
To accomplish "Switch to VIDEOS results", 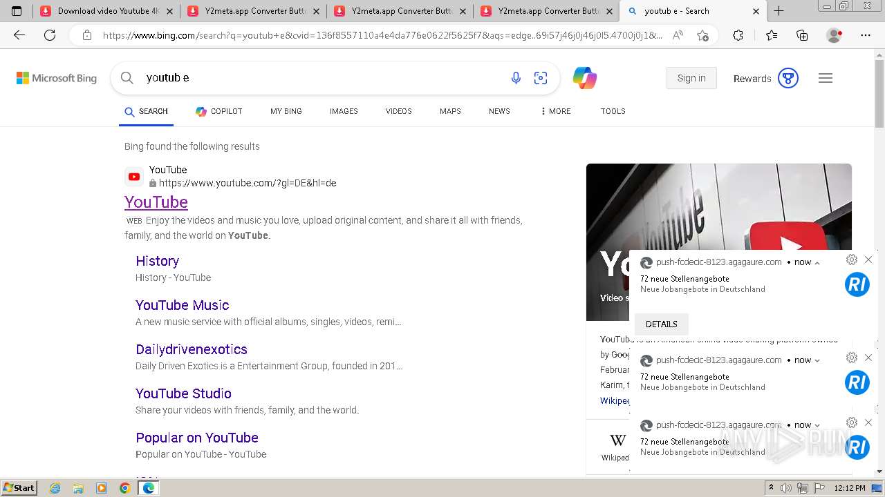I will click(399, 111).
